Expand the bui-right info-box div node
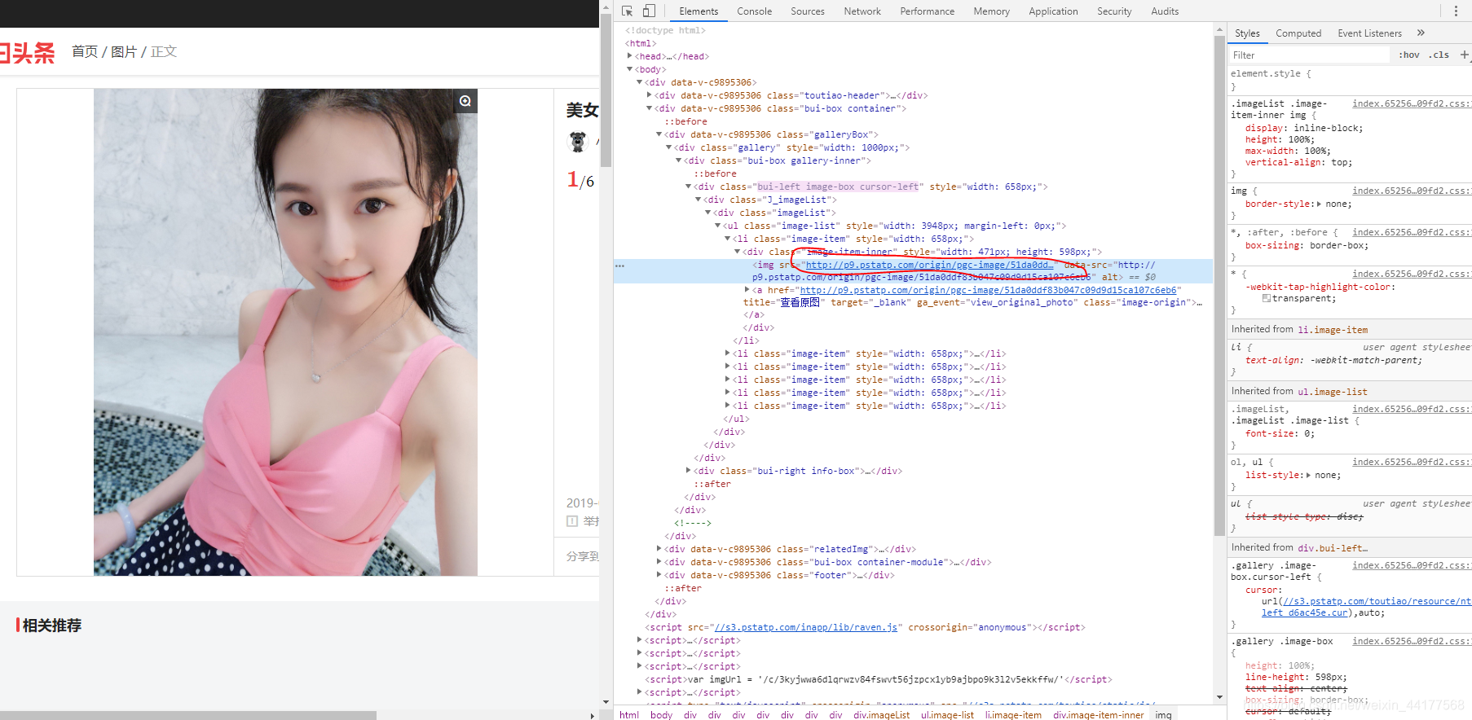This screenshot has height=720, width=1472. pos(689,471)
